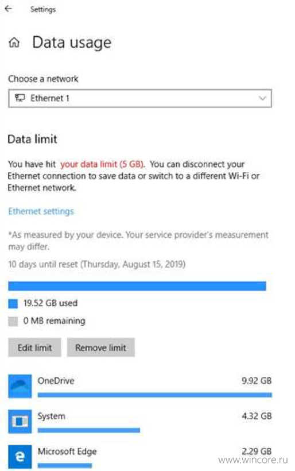Expand the network dropdown chevron
The image size is (295, 471).
pos(263,98)
